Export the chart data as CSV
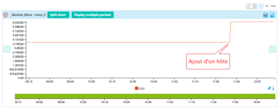Screen dimensions: 279x111 coord(266,15)
